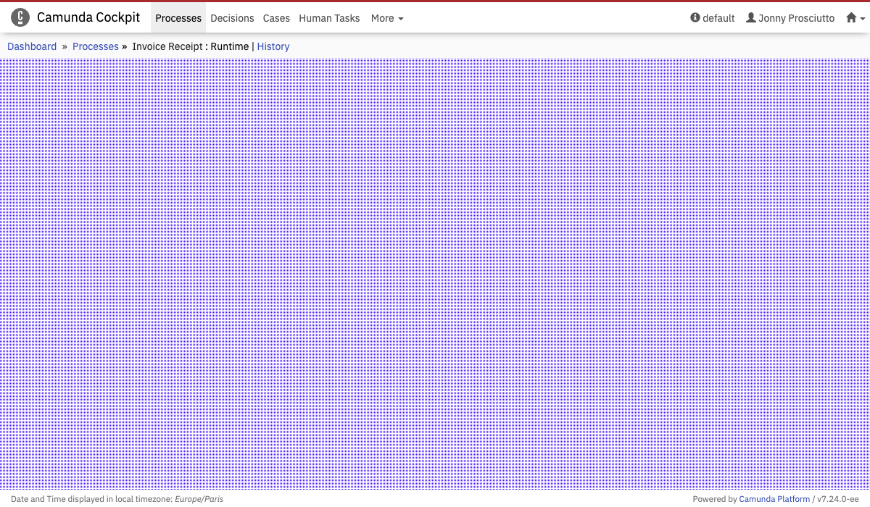Click the empty process diagram area

pos(435,275)
